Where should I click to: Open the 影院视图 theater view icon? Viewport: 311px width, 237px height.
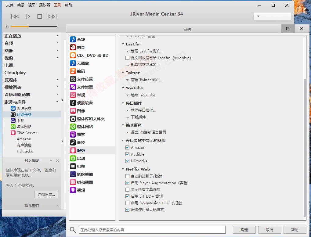(x=73, y=174)
